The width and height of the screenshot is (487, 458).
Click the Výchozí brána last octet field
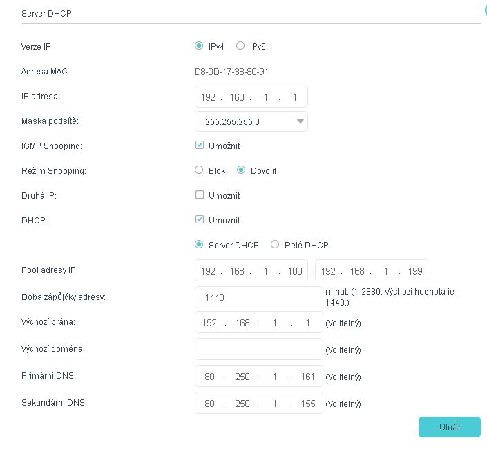click(308, 323)
